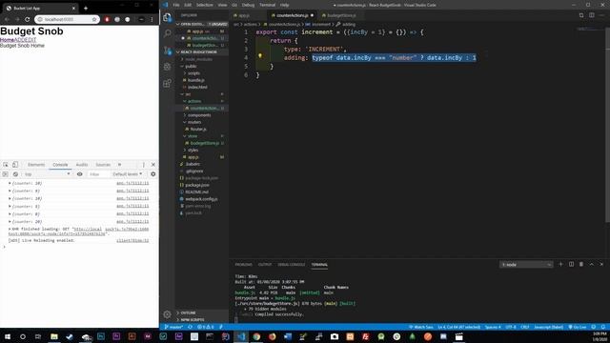Screen dimensions: 610x343
Task: Click the master branch indicator in status bar
Action: click(x=173, y=327)
